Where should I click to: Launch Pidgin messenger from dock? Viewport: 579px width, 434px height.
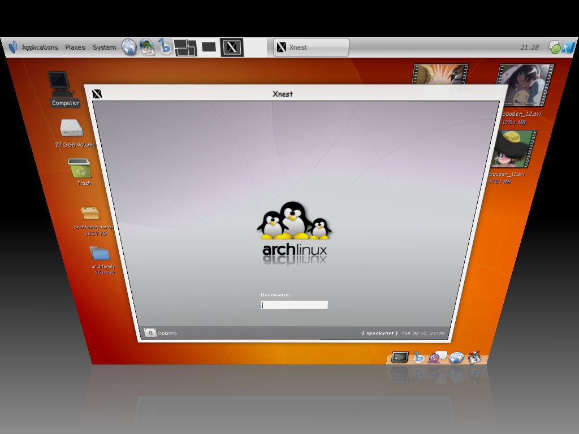(437, 357)
